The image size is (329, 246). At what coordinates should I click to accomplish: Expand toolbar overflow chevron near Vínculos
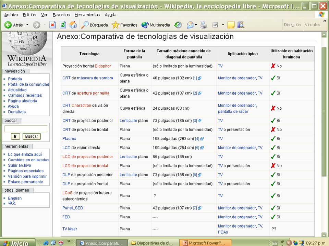[325, 21]
